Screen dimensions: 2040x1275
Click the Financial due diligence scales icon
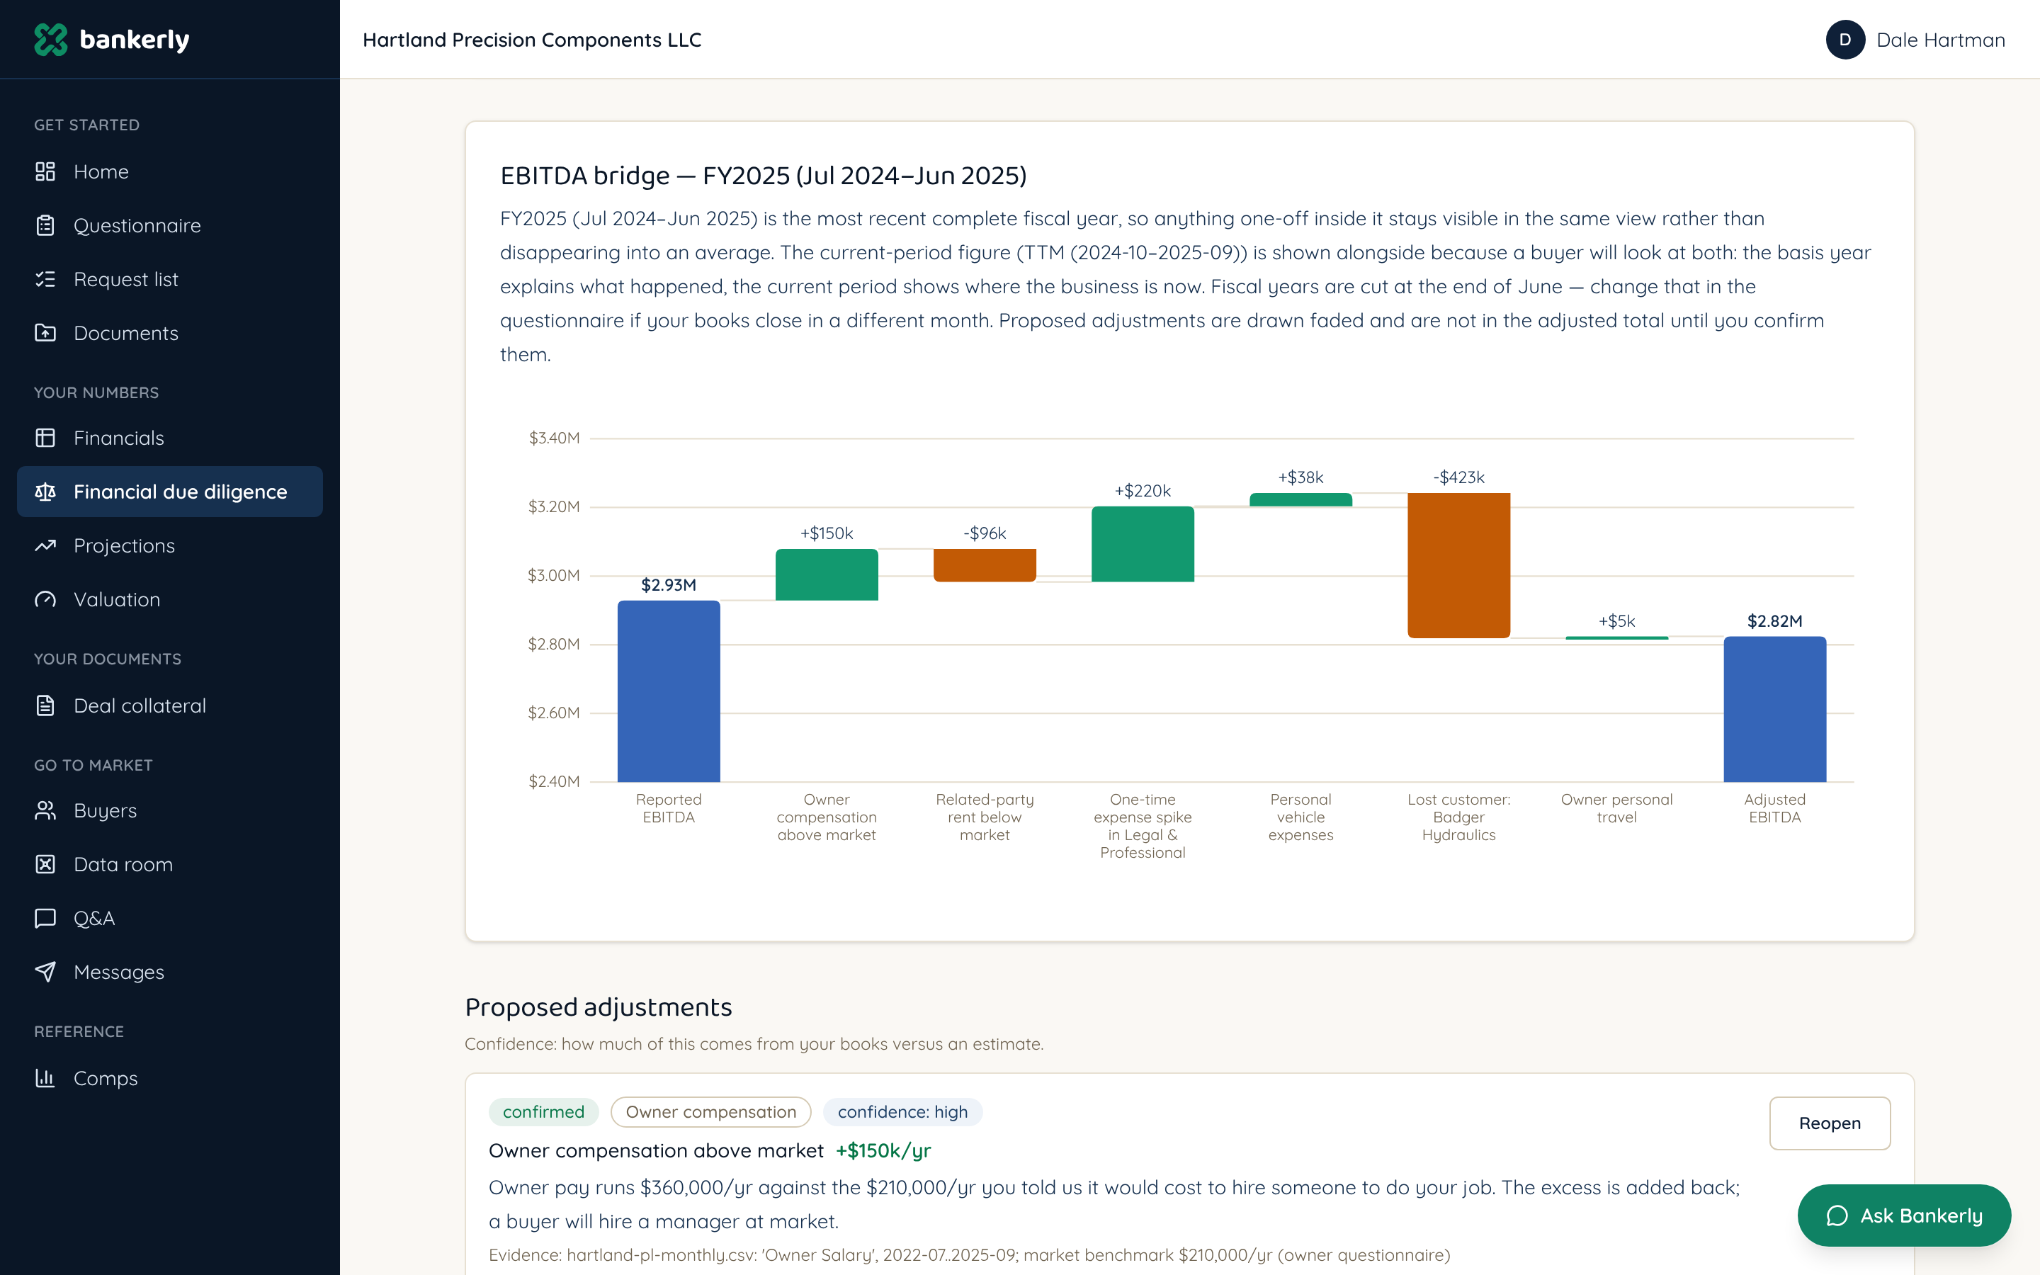45,492
